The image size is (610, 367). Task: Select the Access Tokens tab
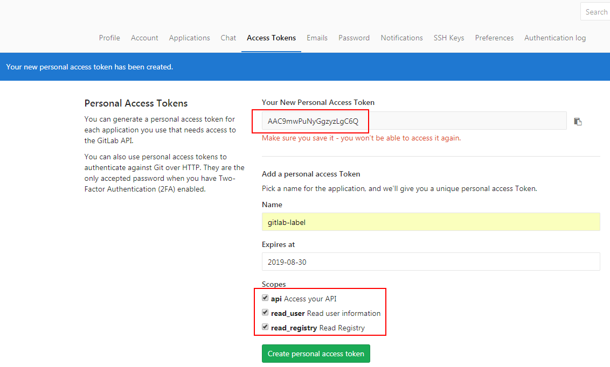tap(271, 38)
